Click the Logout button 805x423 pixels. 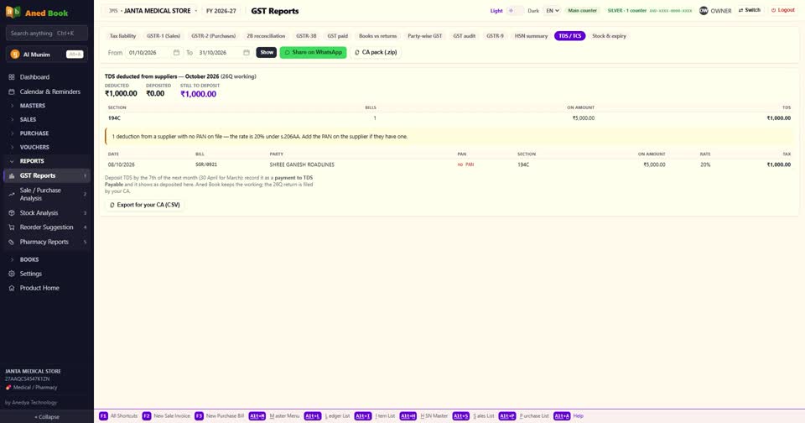pyautogui.click(x=783, y=10)
